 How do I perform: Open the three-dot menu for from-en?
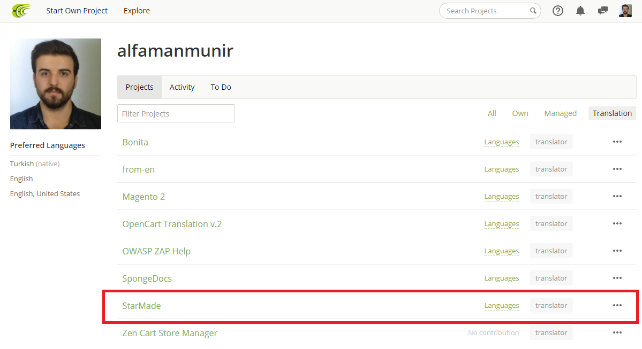[x=617, y=169]
